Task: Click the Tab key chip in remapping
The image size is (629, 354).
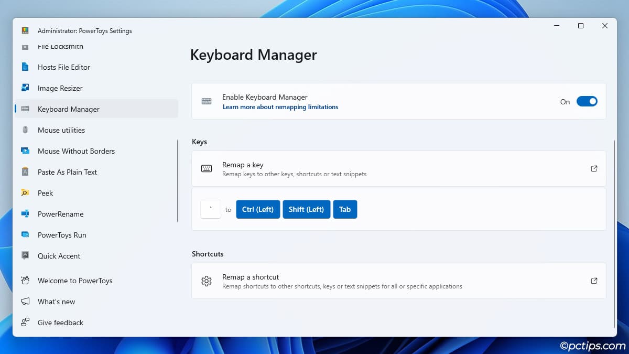Action: (x=345, y=209)
